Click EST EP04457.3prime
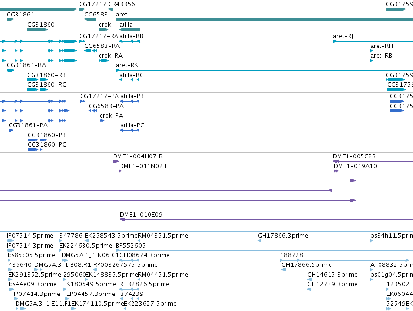The height and width of the screenshot is (311, 413). tap(91, 294)
